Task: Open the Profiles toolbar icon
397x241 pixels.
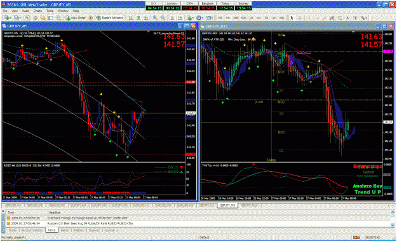Action: pyautogui.click(x=17, y=18)
